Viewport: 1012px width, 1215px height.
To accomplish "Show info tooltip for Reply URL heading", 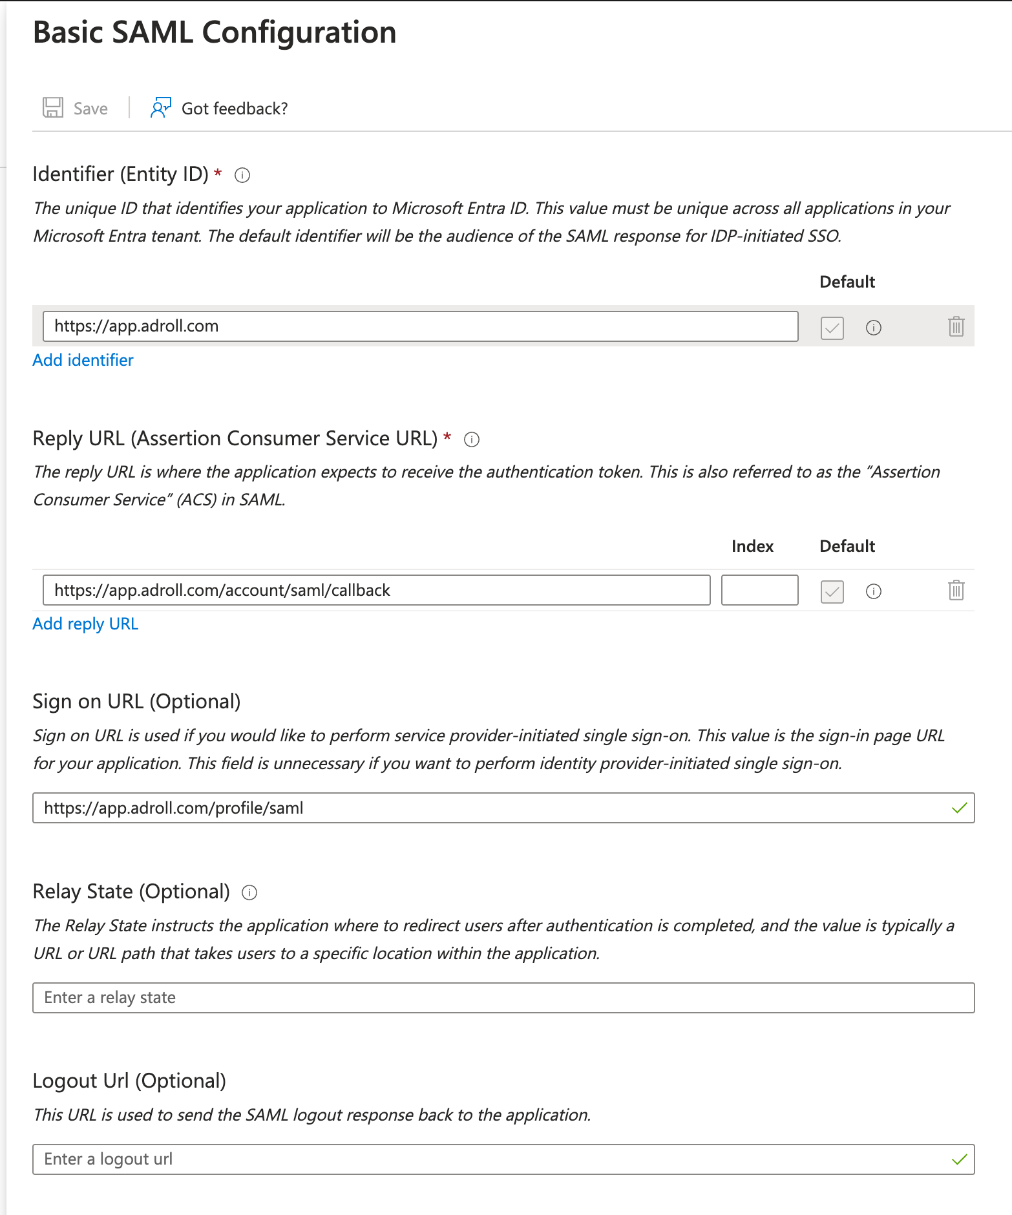I will pos(472,439).
